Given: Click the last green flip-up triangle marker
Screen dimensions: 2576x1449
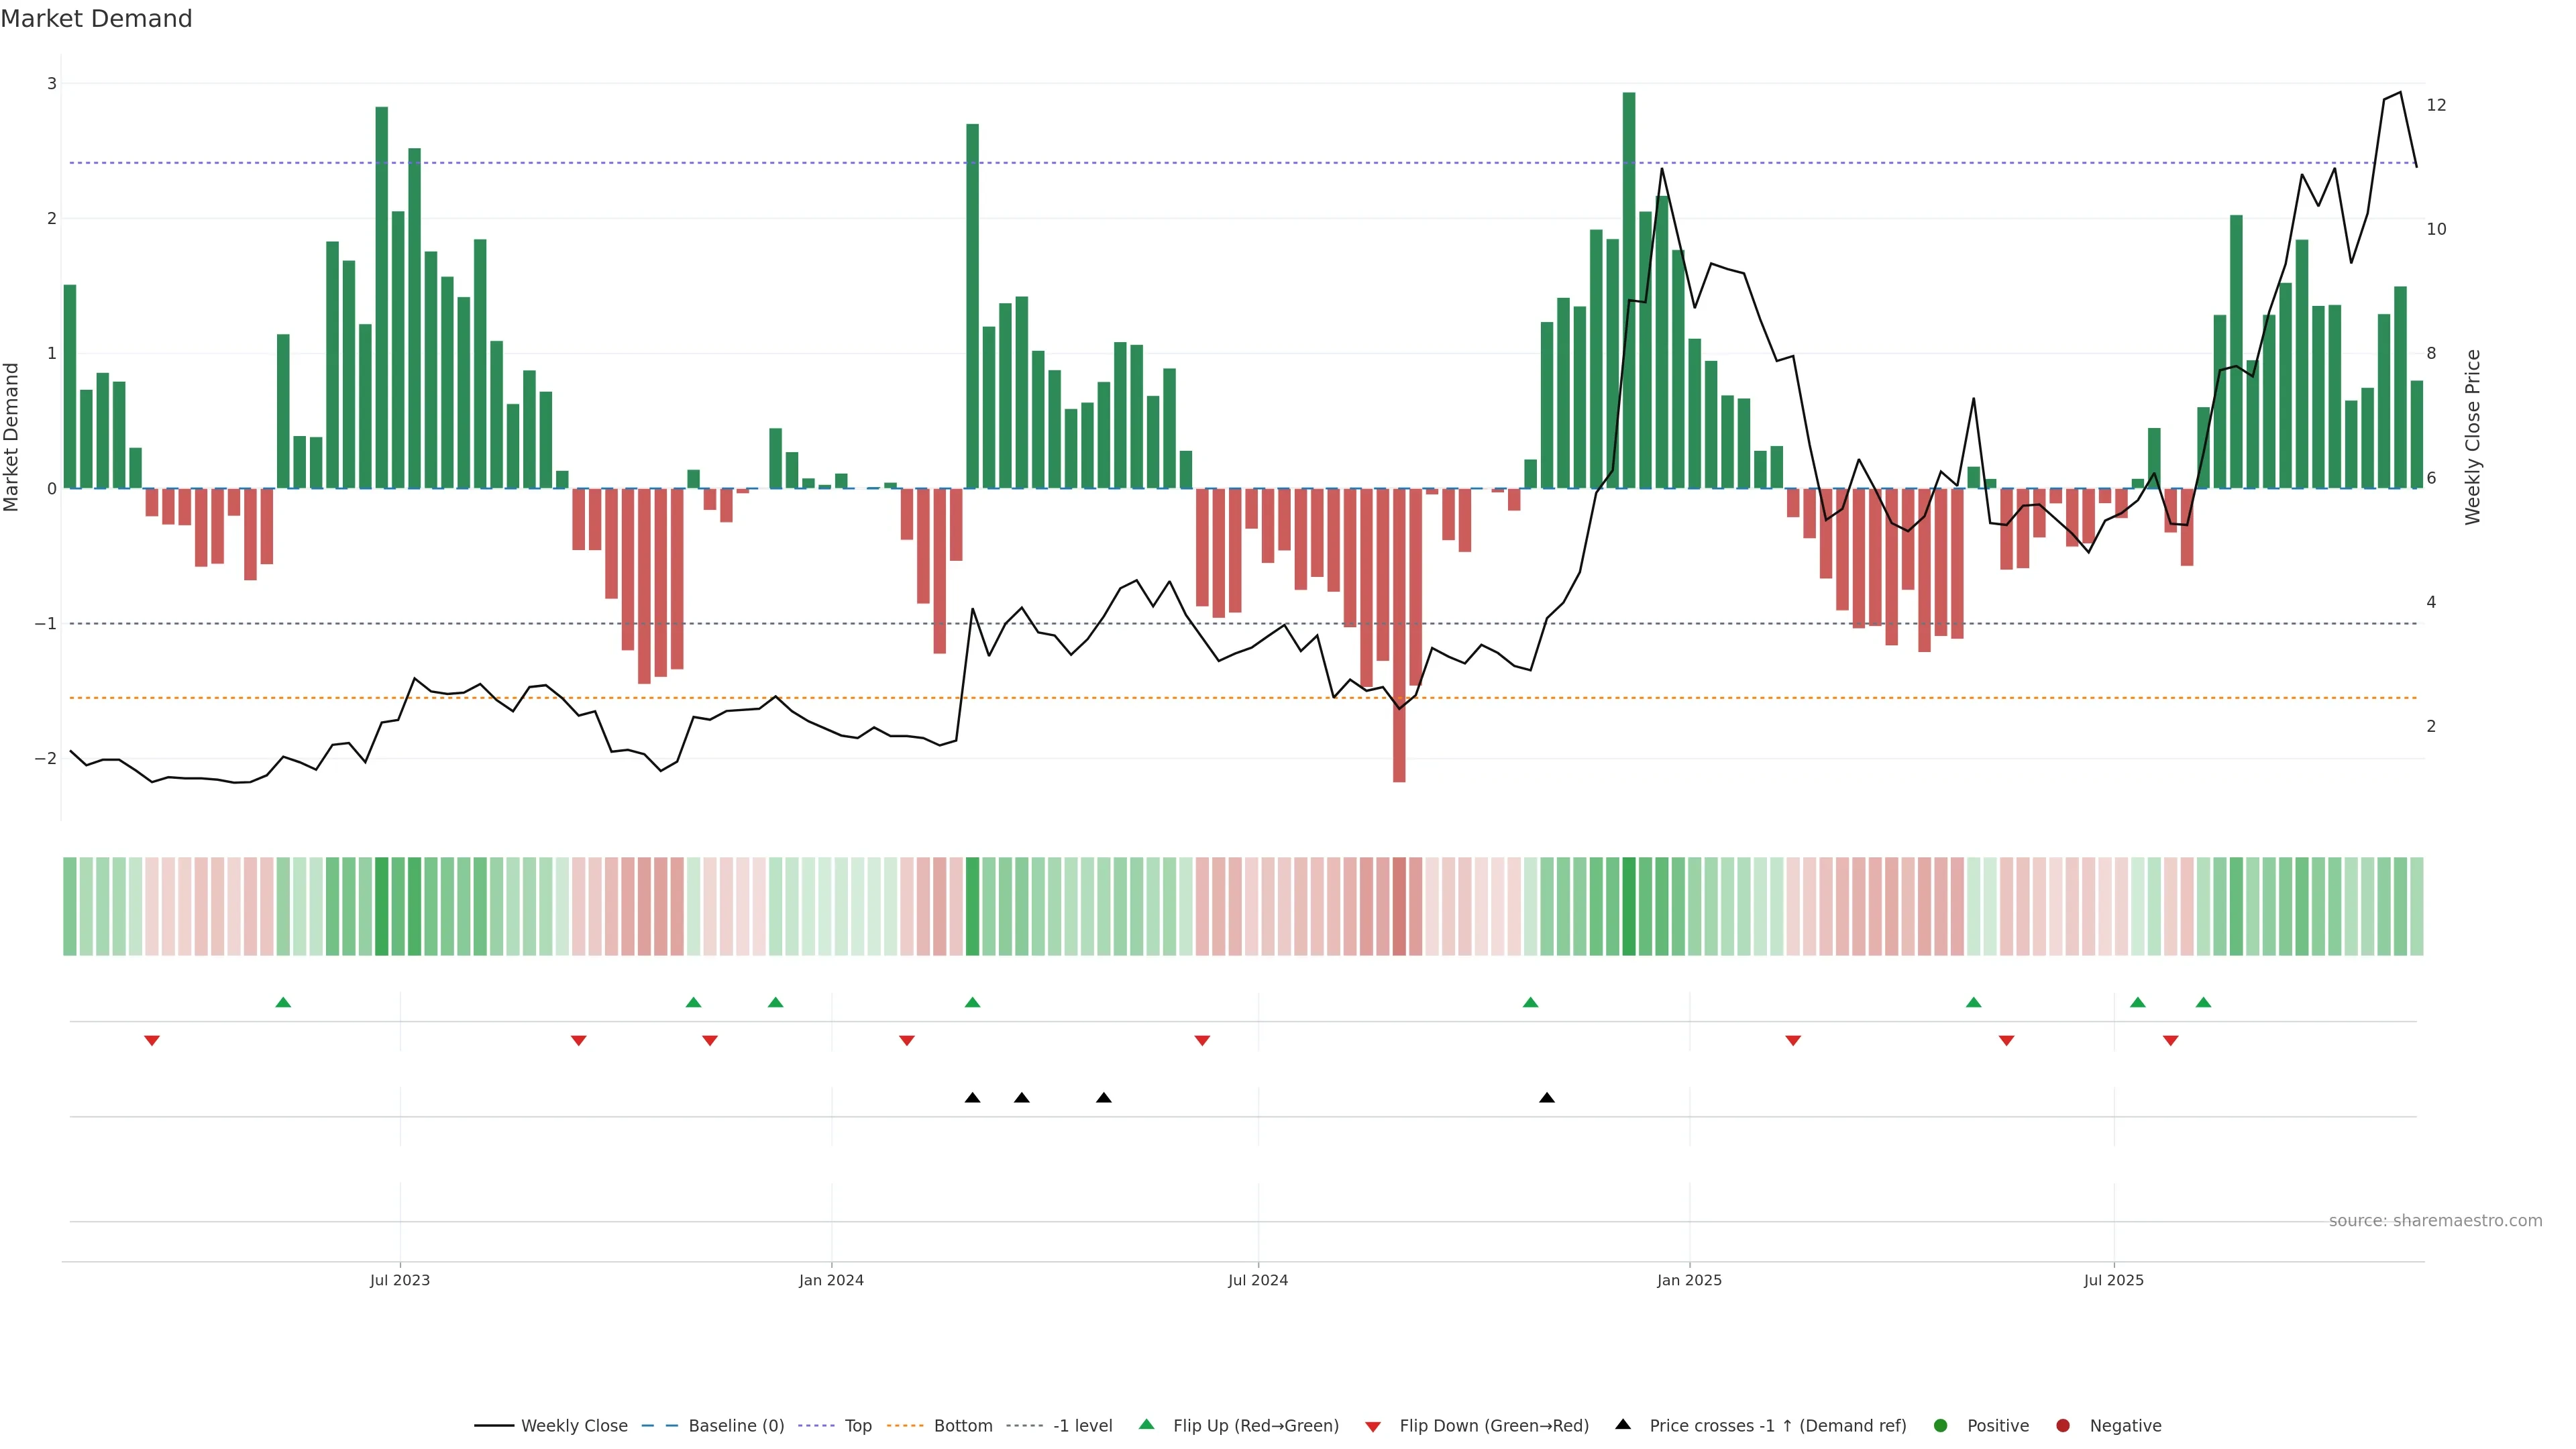Looking at the screenshot, I should click(2203, 1003).
